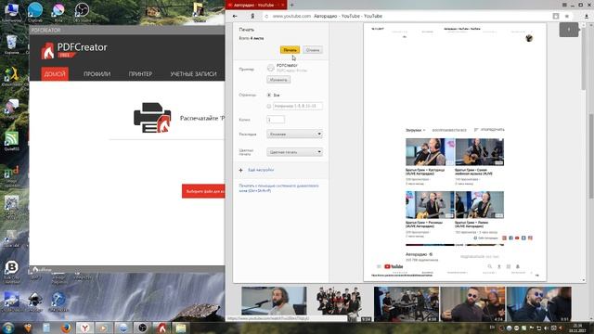Open Firefox from the taskbar

(x=66, y=328)
